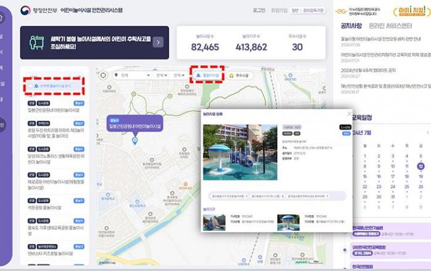The image size is (431, 271).
Task: Click the blue map pin marker
Action: [135, 141]
